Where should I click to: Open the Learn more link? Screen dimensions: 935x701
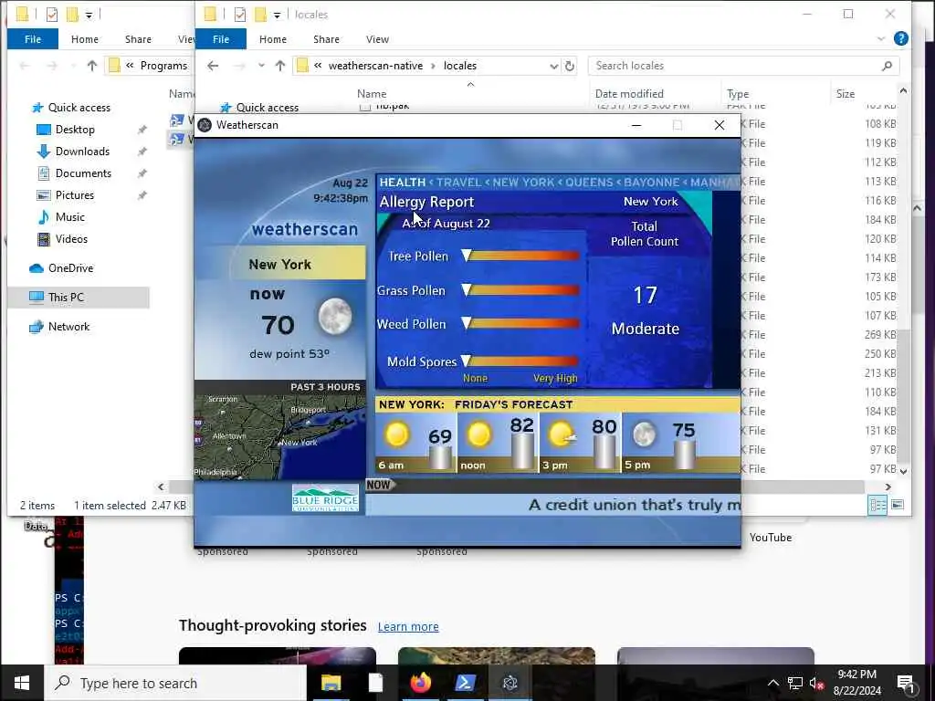tap(408, 626)
